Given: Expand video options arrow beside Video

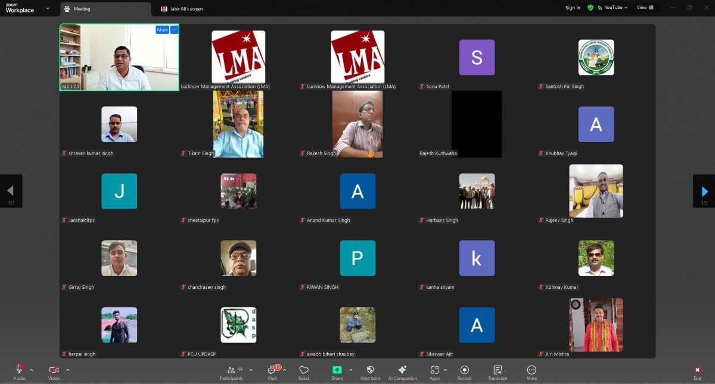Looking at the screenshot, I should [68, 370].
